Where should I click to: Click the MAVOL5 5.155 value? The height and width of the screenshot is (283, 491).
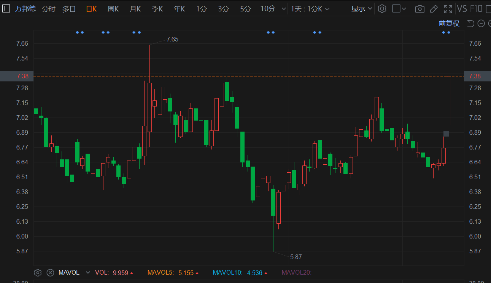186,273
